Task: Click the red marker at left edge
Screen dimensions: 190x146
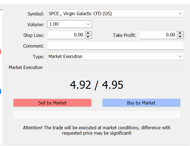Action: click(0, 52)
